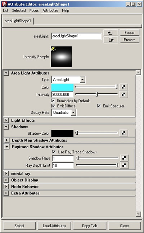Toggle the Emit Specular checkbox
Screen dimensions: 144x233
click(x=99, y=106)
